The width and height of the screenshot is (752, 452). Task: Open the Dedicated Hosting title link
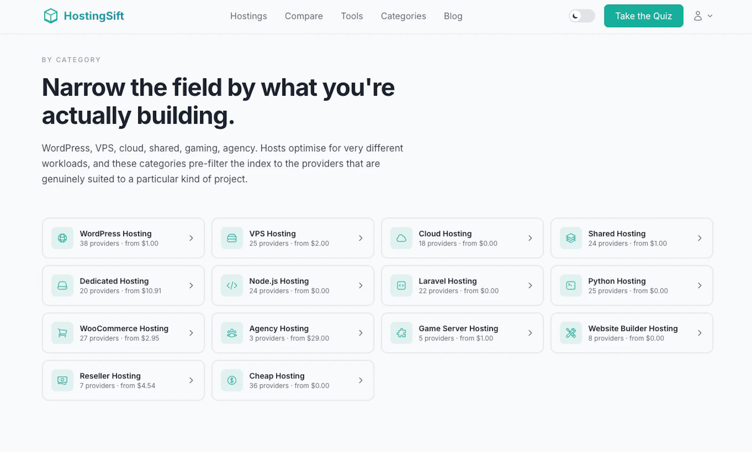(x=114, y=281)
